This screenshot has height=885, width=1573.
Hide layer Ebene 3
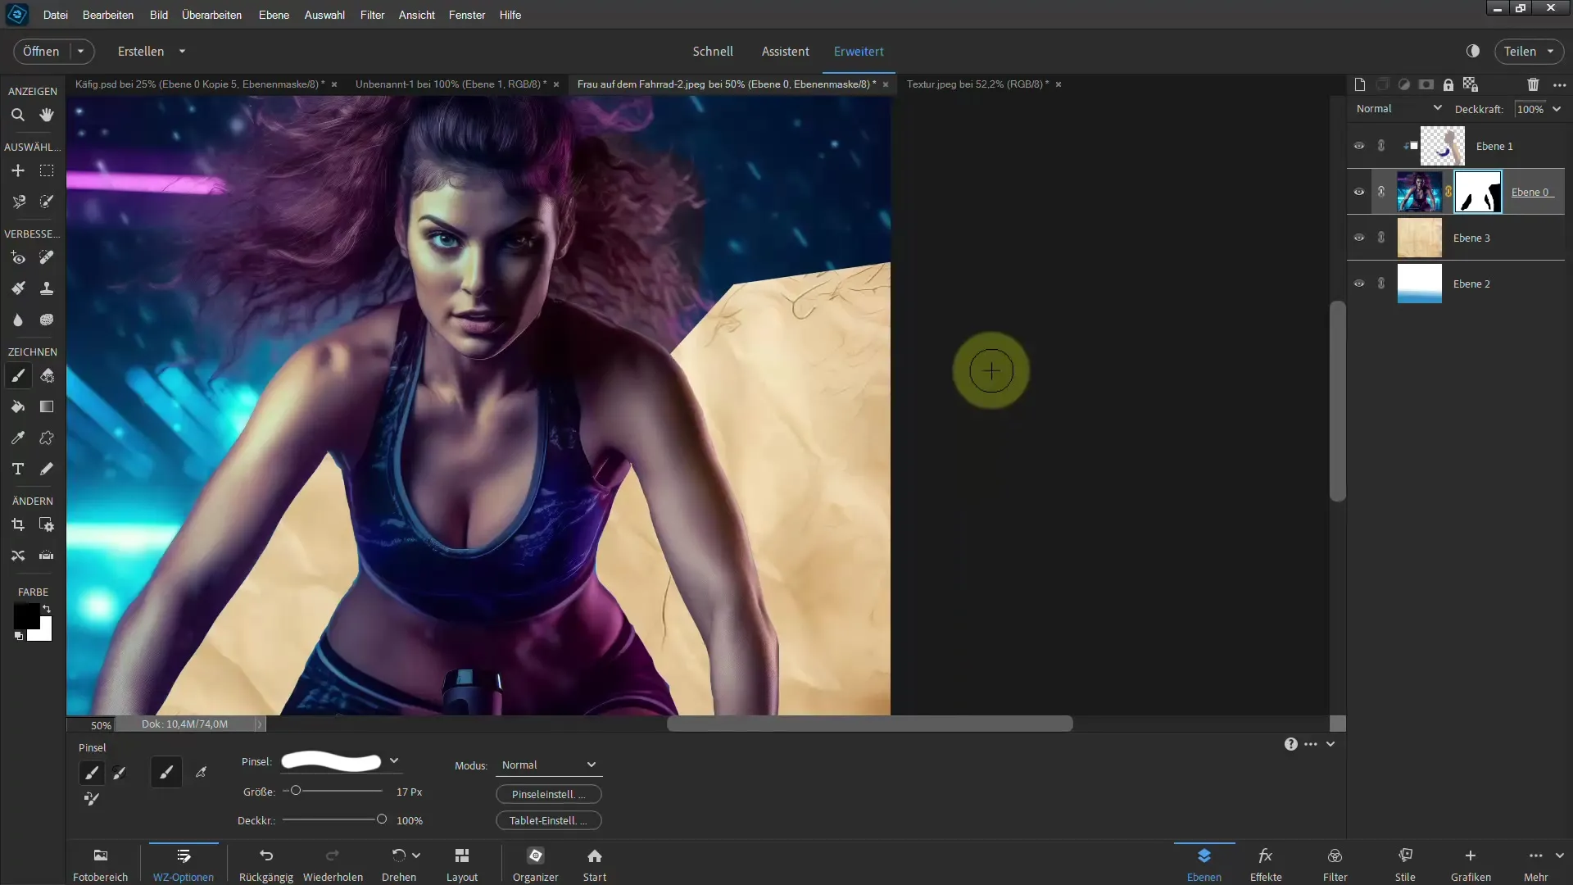[x=1359, y=238]
